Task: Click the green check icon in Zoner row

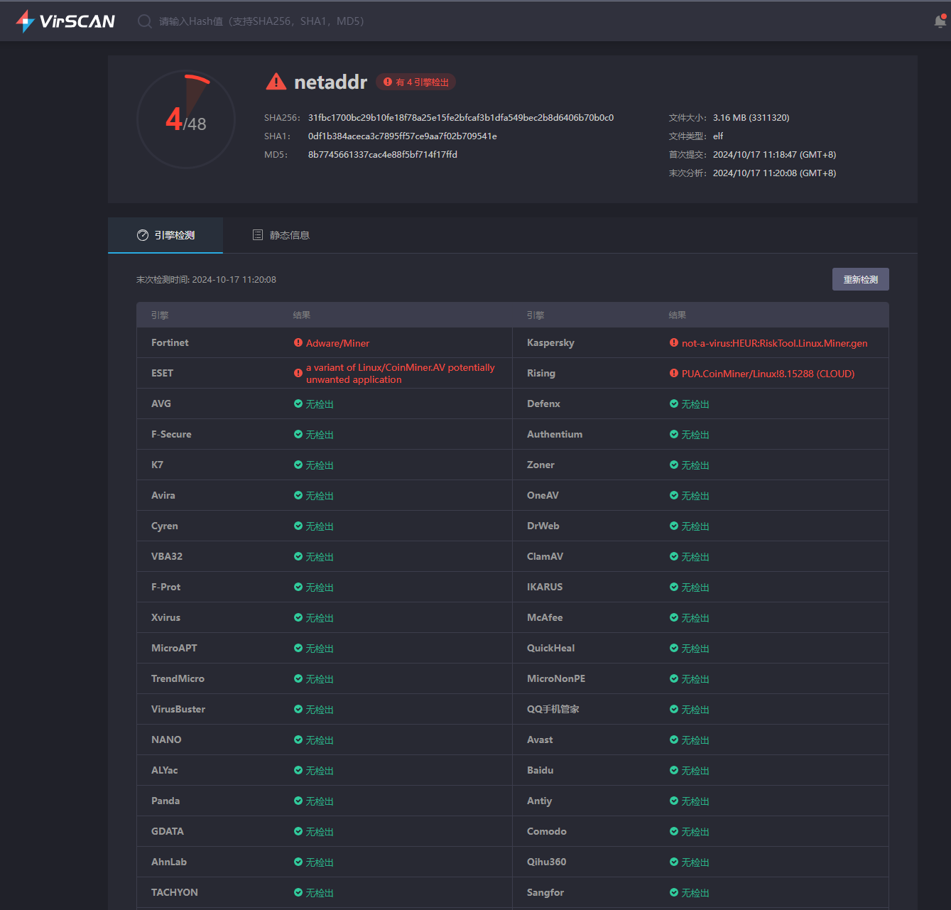Action: tap(674, 465)
